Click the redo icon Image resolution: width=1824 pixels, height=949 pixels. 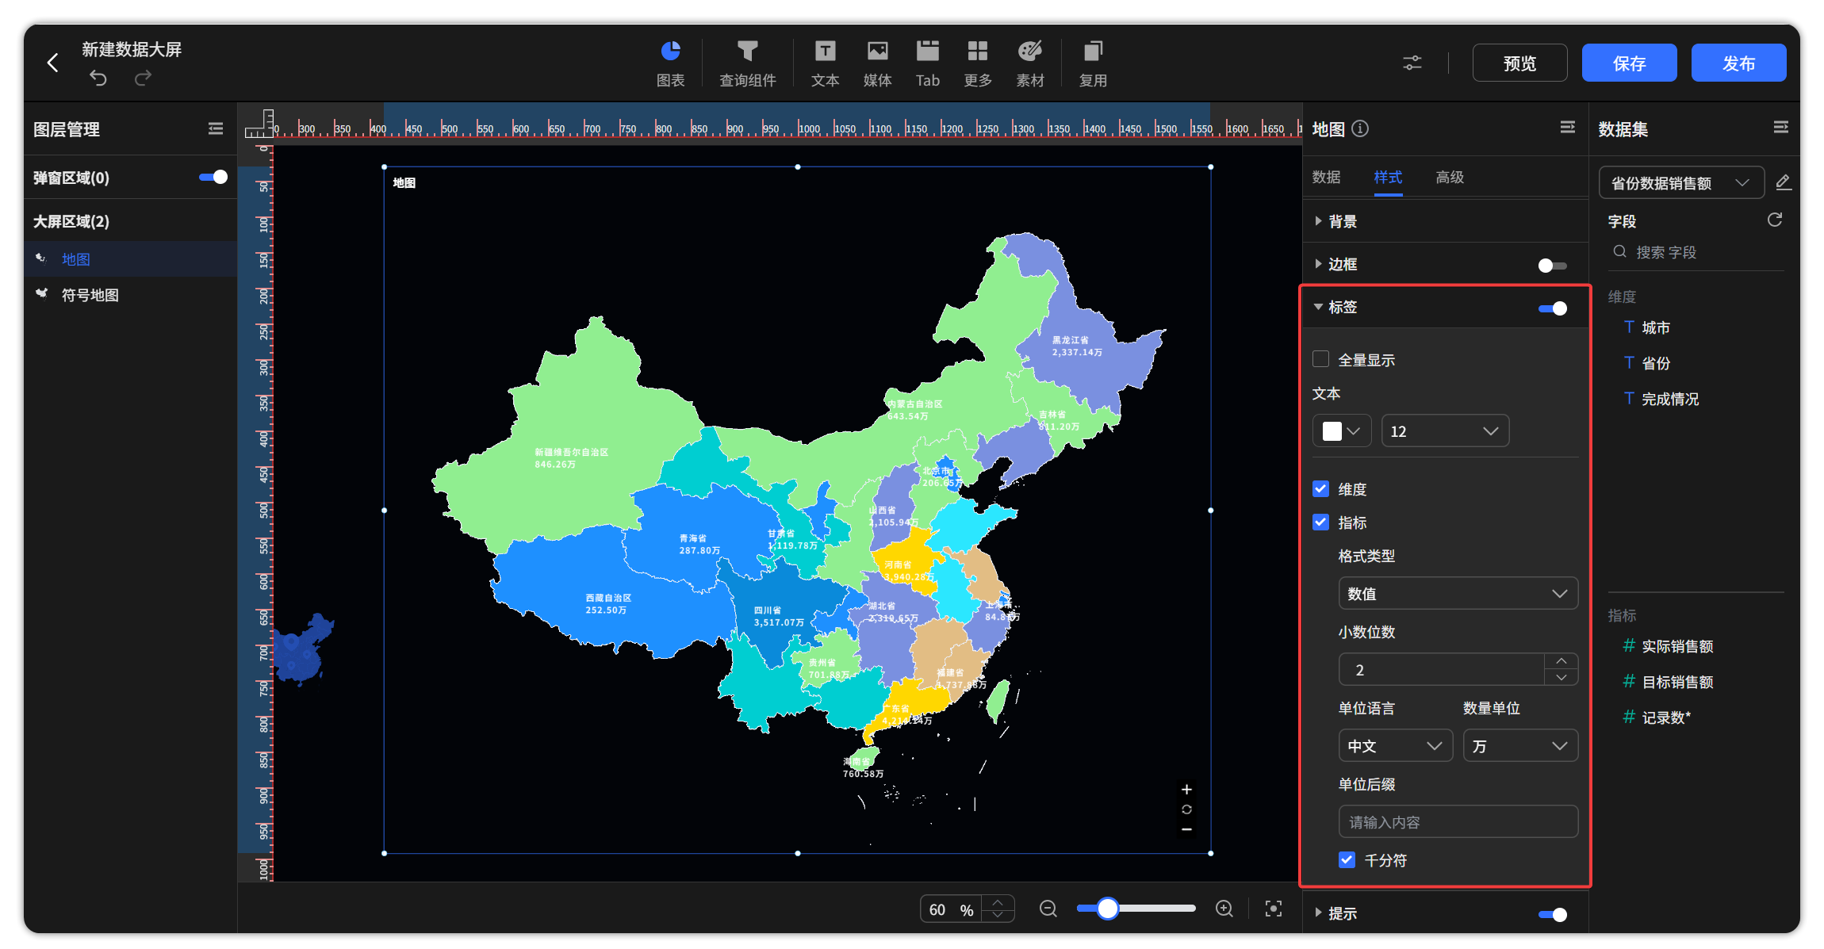[143, 78]
